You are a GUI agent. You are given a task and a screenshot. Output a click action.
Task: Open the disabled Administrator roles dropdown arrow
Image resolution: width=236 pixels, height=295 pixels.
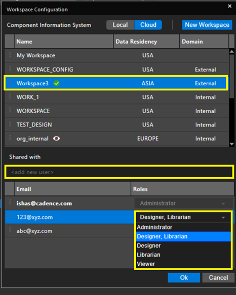click(x=223, y=204)
